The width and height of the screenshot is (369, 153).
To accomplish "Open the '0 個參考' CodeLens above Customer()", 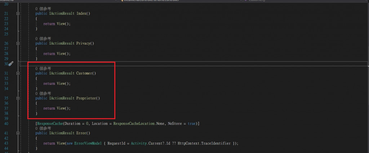I will (x=43, y=69).
